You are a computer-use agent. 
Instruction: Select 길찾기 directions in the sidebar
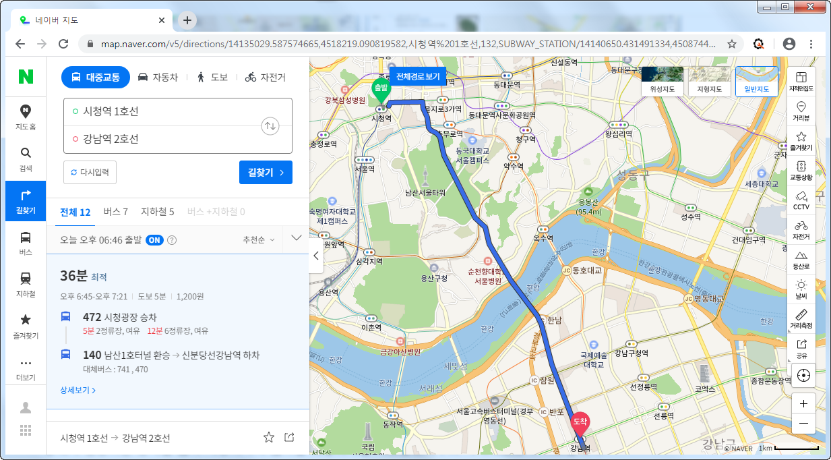tap(26, 201)
